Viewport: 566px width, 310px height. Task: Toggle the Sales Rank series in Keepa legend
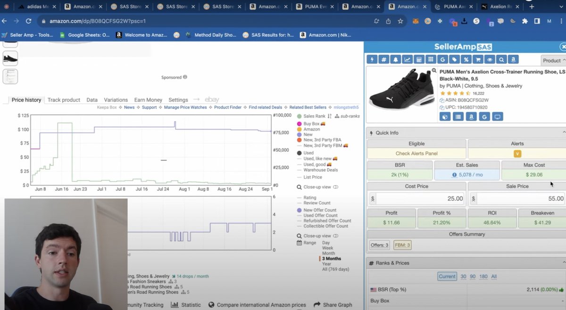[x=300, y=116]
